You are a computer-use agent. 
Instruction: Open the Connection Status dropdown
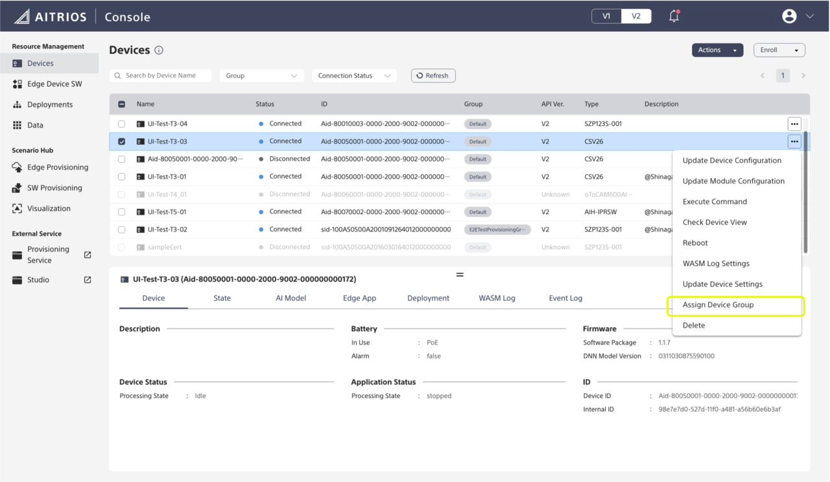[x=354, y=76]
